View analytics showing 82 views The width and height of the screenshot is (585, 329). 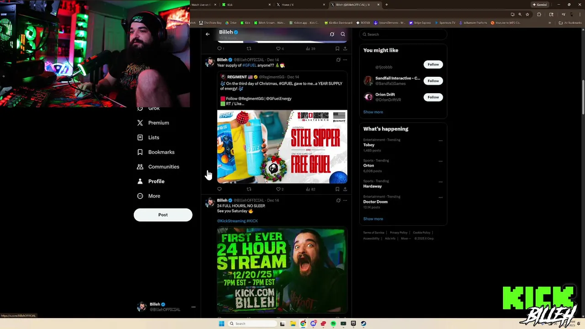point(311,189)
